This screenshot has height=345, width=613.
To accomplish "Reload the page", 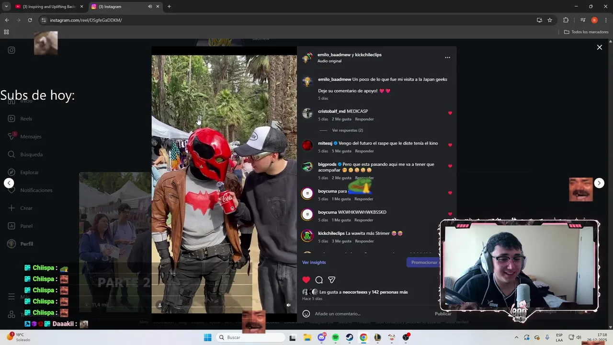I will point(30,20).
